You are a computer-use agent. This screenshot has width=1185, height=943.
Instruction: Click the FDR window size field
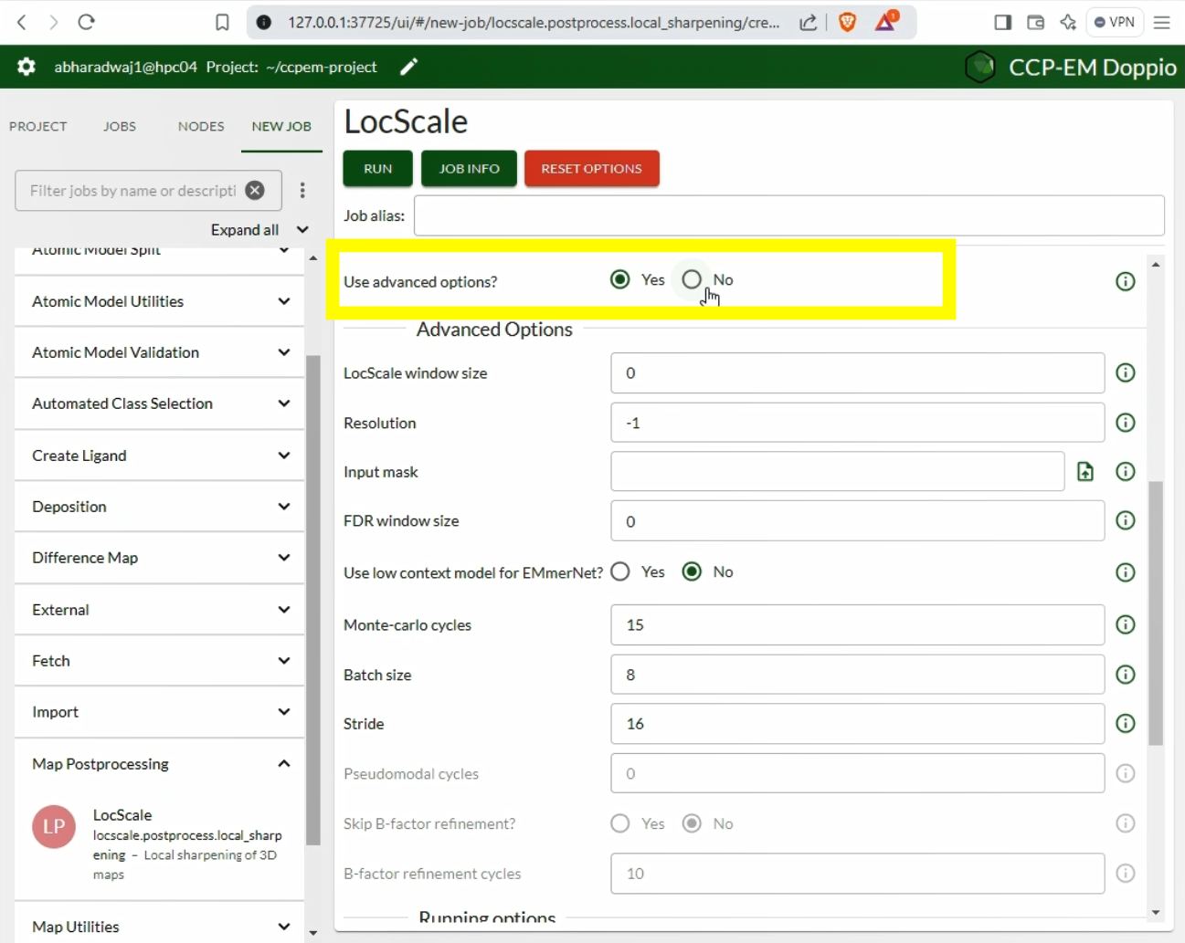pyautogui.click(x=857, y=520)
